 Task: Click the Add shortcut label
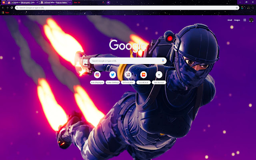click(x=159, y=83)
